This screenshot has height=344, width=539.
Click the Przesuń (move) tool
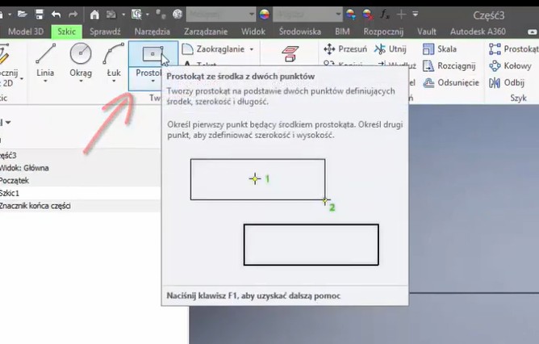click(345, 49)
